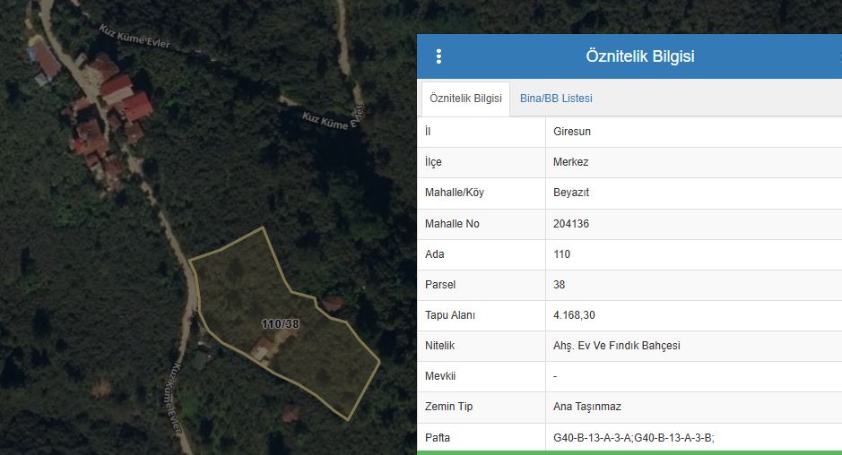Click the Öznitelik Bilgisi panel title
Screen dimensions: 842x455
tap(639, 56)
